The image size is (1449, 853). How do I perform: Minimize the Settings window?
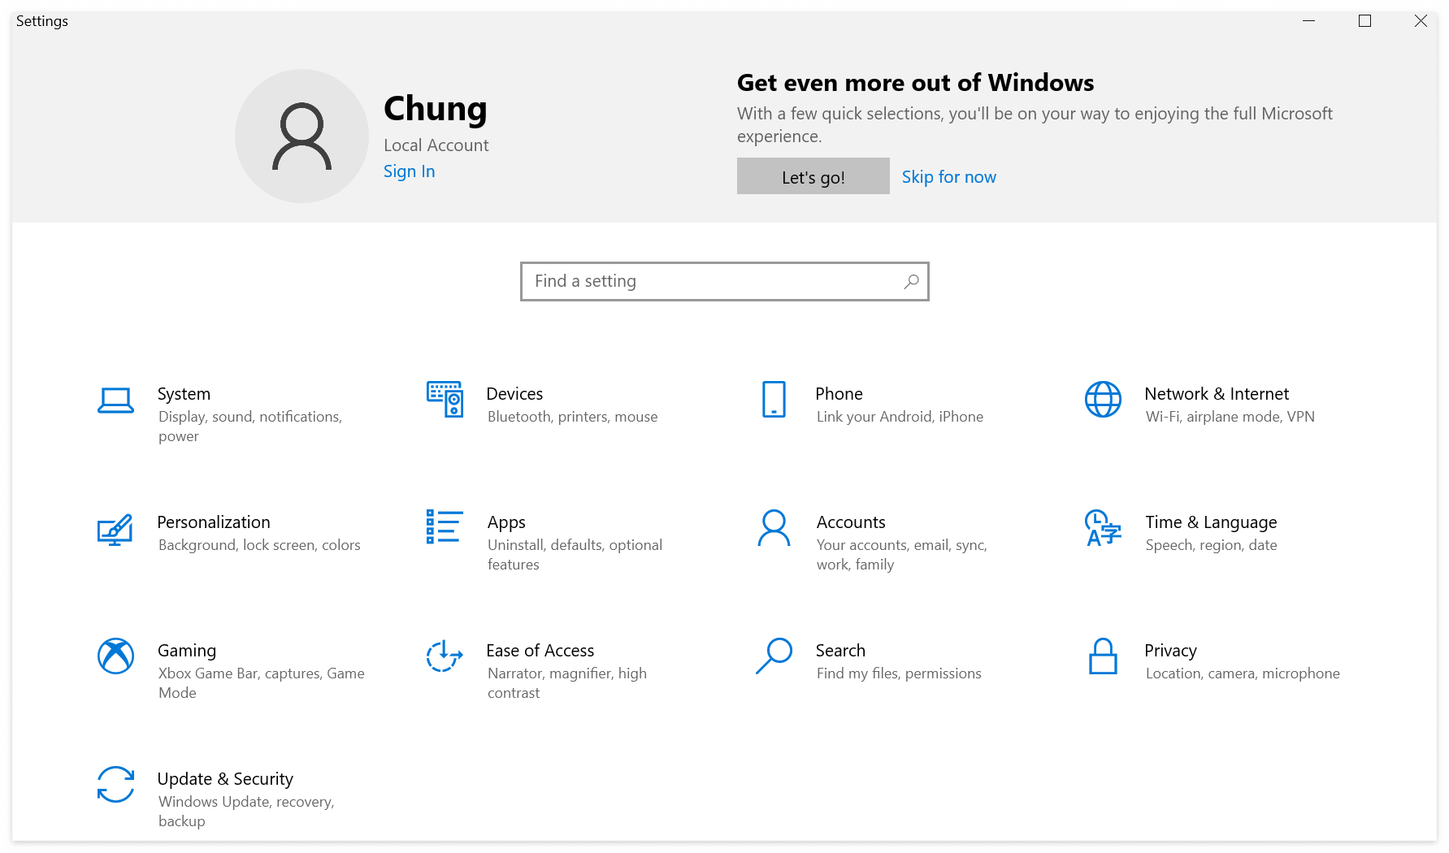click(1308, 21)
